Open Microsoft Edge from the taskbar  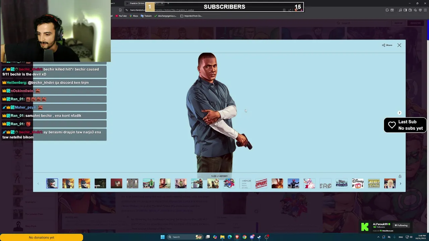[230, 237]
